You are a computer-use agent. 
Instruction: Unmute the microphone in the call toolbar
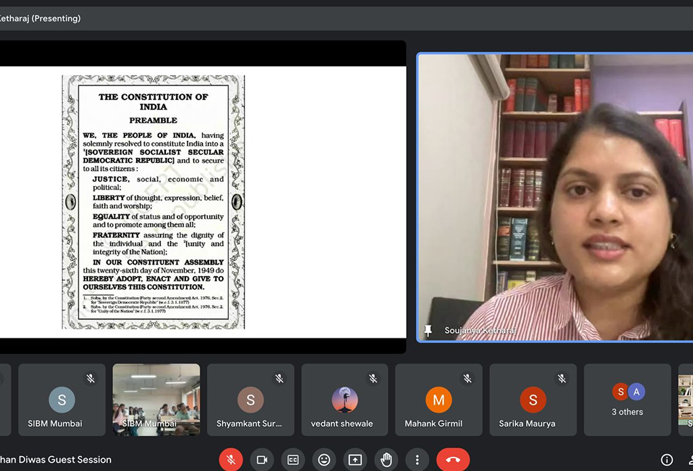point(231,460)
